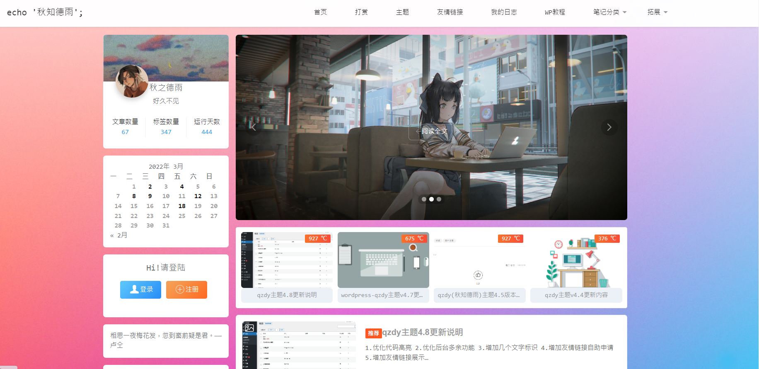Click the 秋之德雨 profile name
Image resolution: width=759 pixels, height=369 pixels.
click(166, 88)
